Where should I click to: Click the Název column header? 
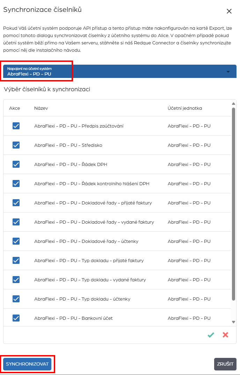coord(41,108)
